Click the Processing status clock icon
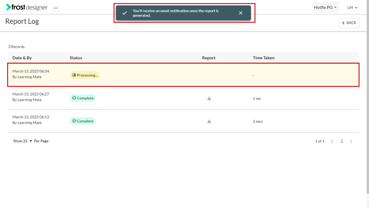The image size is (369, 207). (74, 75)
